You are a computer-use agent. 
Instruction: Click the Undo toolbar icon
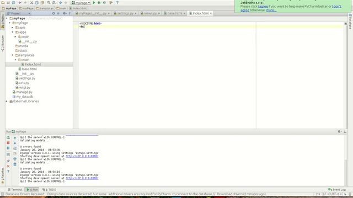tap(20, 3)
